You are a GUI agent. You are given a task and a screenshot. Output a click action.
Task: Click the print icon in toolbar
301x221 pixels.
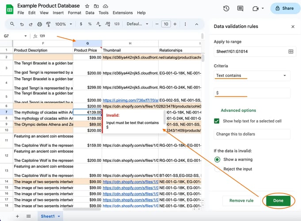[40, 24]
